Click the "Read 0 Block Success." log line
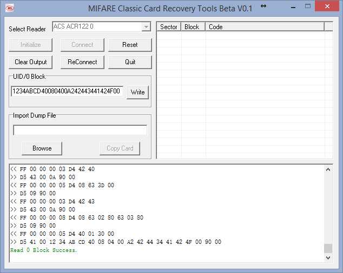This screenshot has width=343, height=273. click(x=44, y=250)
